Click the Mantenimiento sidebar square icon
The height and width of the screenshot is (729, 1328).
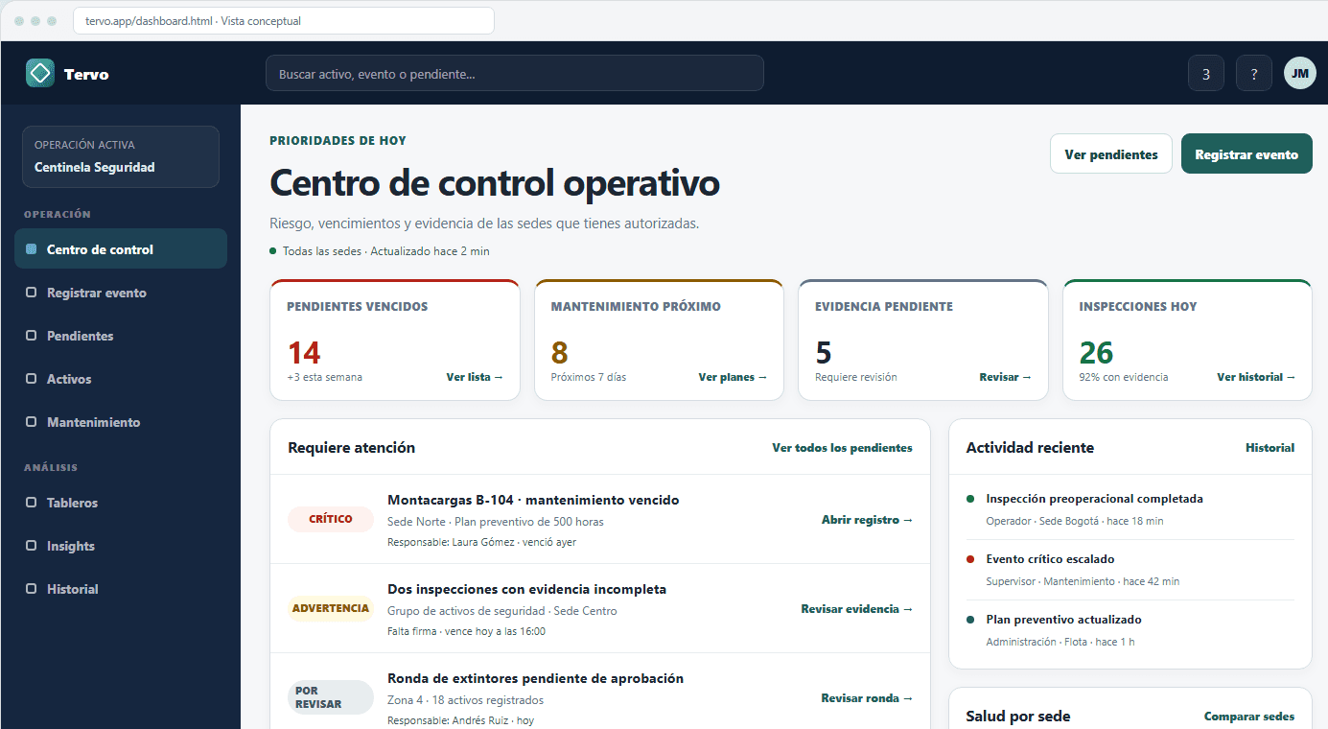click(x=31, y=422)
